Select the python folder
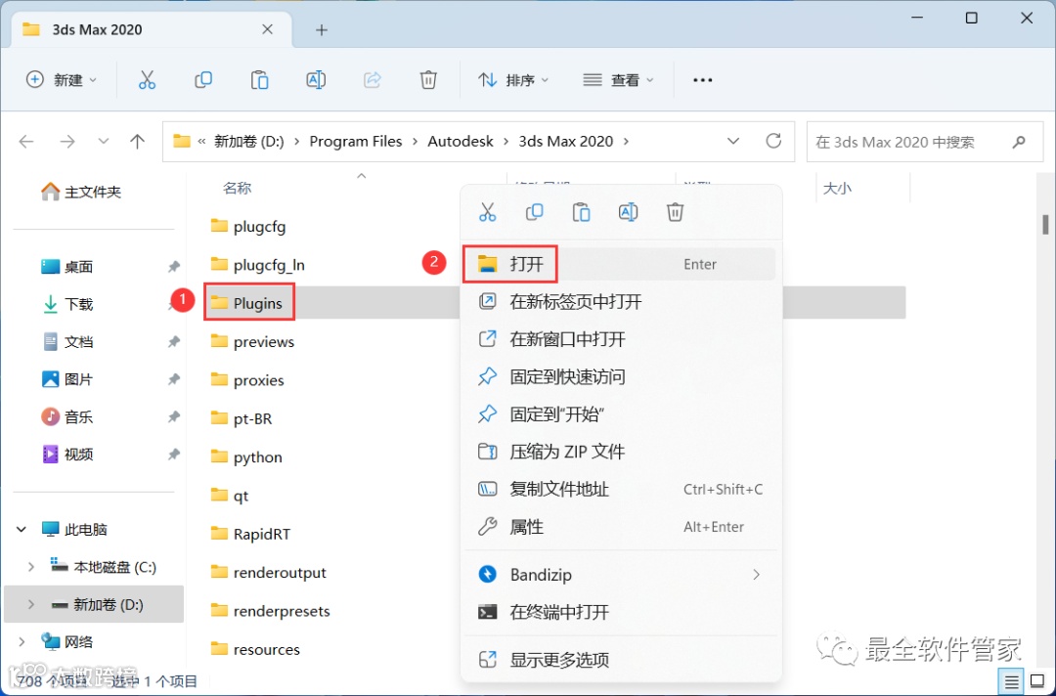This screenshot has height=696, width=1056. (245, 457)
